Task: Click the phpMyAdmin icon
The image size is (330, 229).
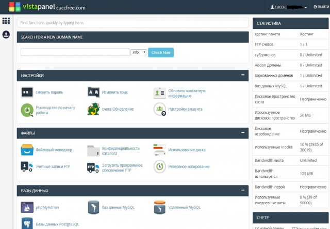Action: (27, 207)
